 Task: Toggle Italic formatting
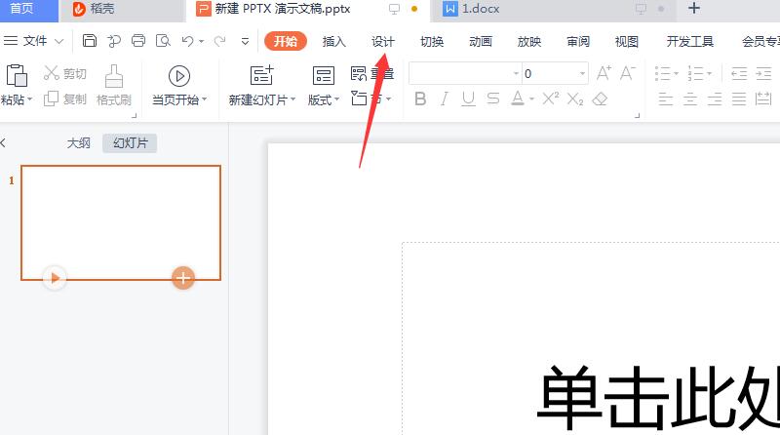tap(445, 99)
